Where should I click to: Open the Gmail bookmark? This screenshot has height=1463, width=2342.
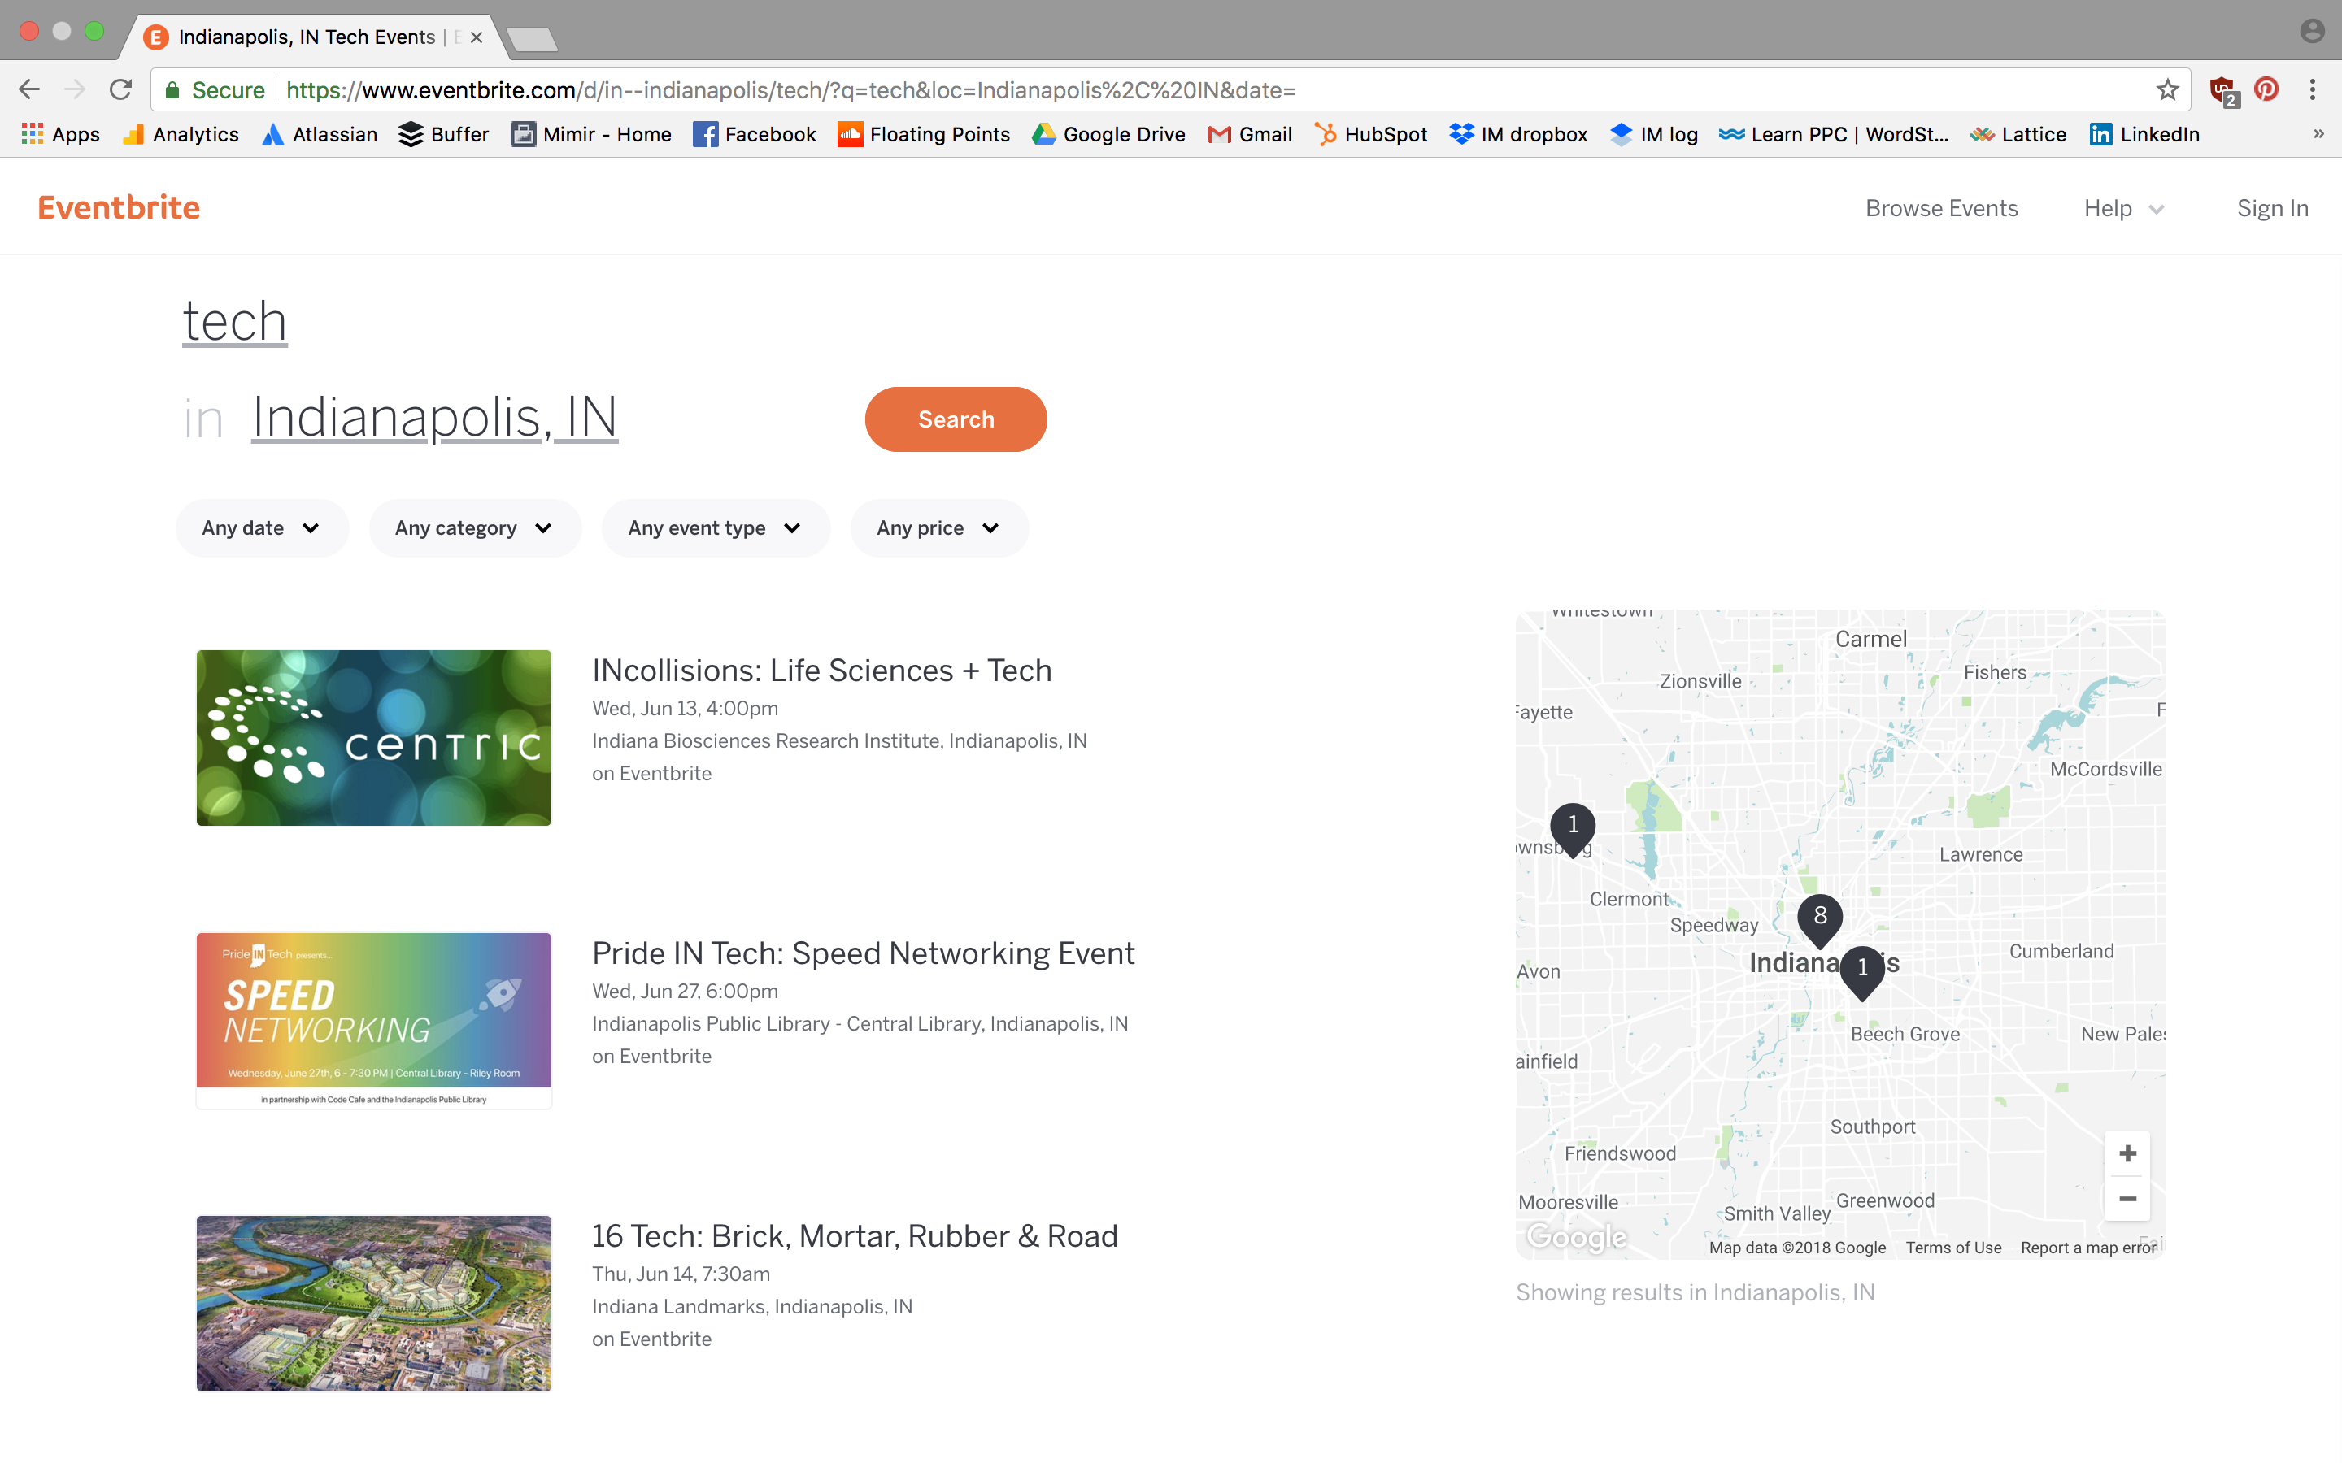(x=1249, y=134)
